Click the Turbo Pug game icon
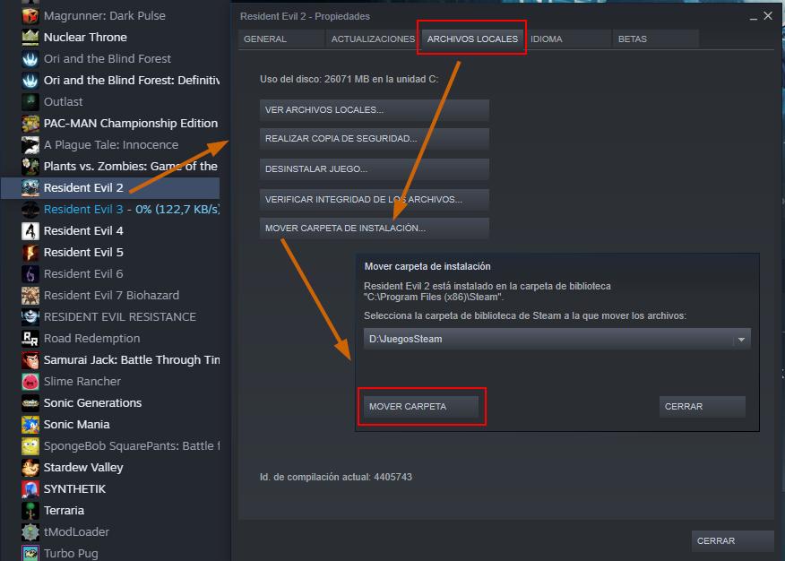Viewport: 785px width, 561px height. click(x=30, y=554)
